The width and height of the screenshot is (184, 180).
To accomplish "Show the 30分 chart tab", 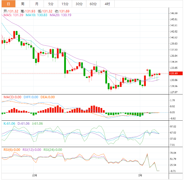I will click(79, 4).
